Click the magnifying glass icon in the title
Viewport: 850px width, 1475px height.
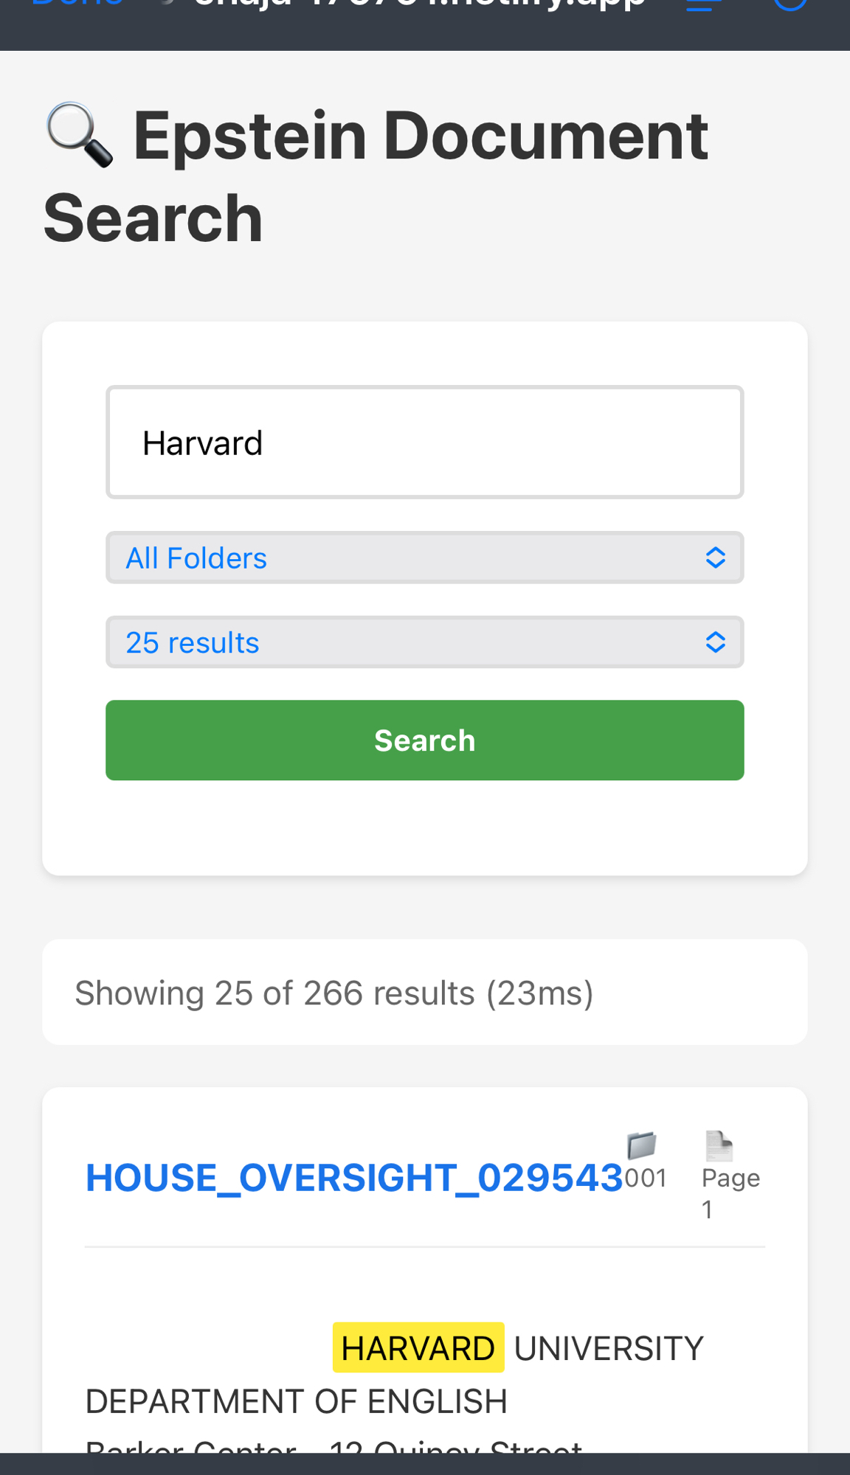click(x=80, y=135)
